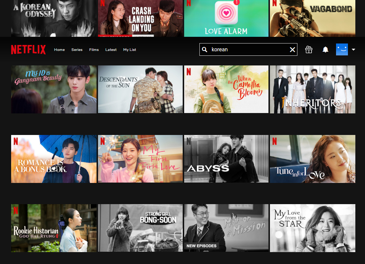Open Tune in for Love thumbnail
The height and width of the screenshot is (264, 365).
click(x=313, y=159)
